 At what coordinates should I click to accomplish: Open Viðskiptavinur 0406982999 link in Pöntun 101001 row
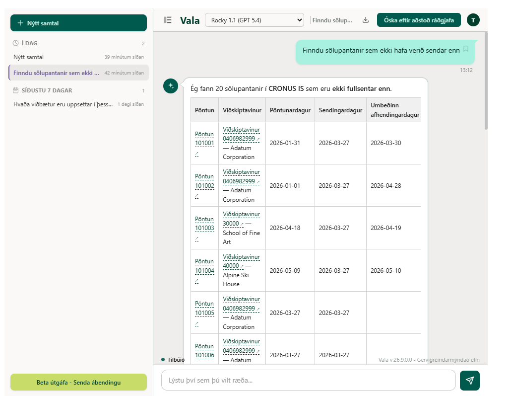pyautogui.click(x=241, y=134)
